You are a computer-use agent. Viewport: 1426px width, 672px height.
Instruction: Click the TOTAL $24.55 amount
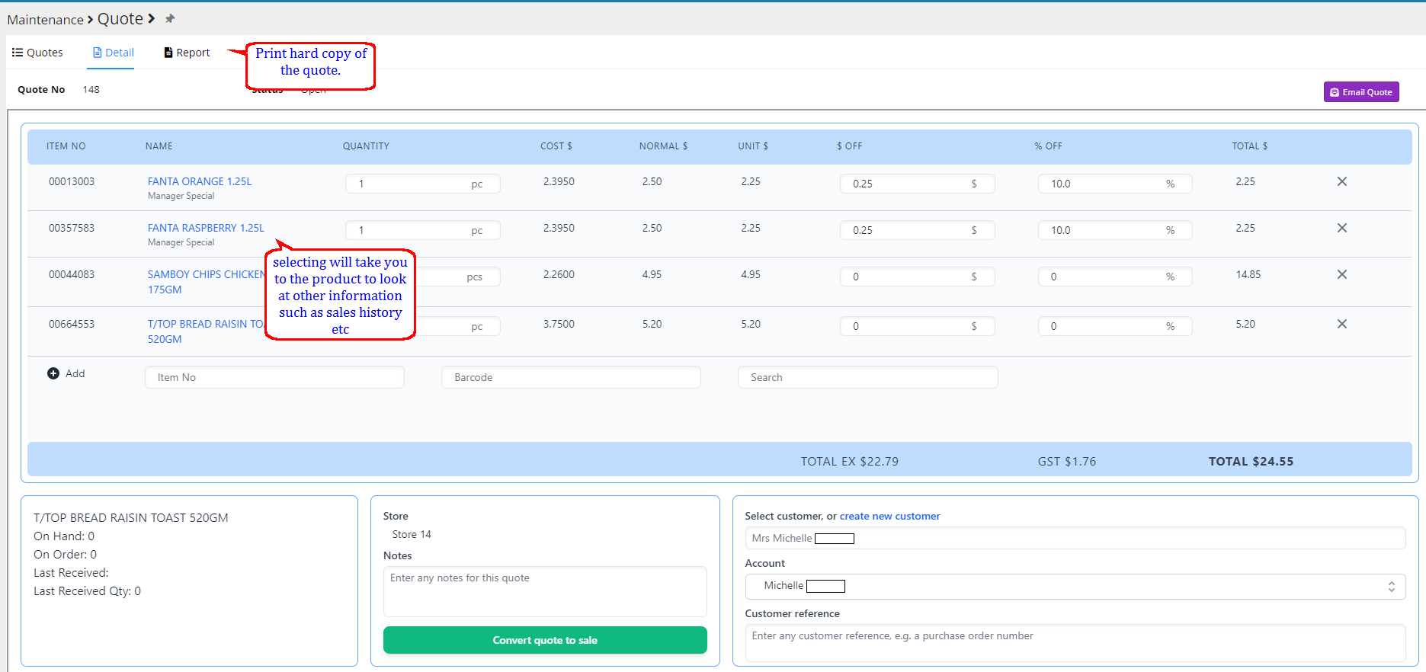[x=1251, y=461]
